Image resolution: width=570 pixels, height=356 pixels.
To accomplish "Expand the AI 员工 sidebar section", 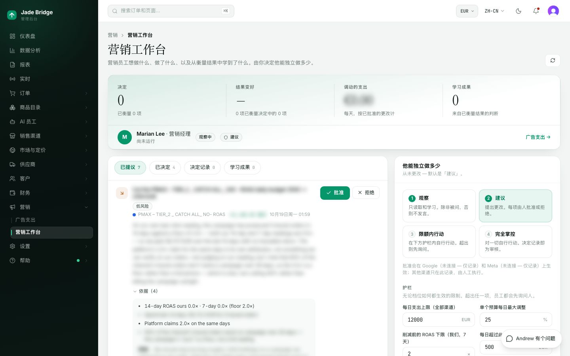I will (x=49, y=121).
